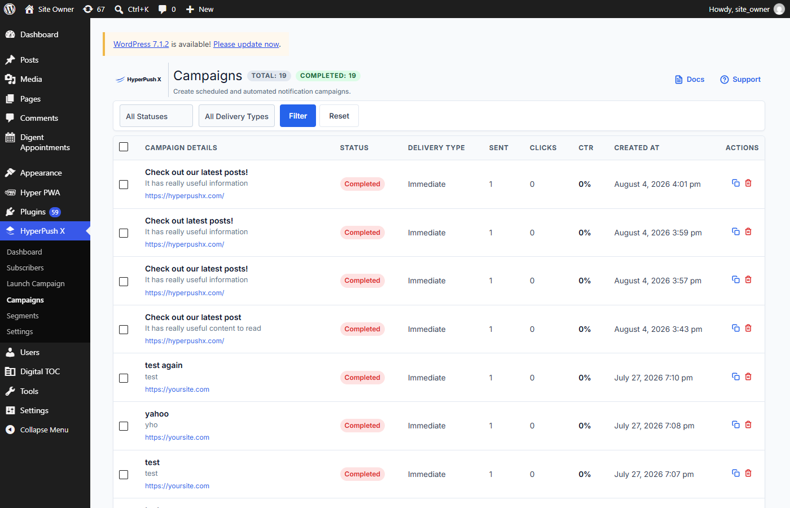
Task: Duplicate the August 4 3:59 pm campaign
Action: tap(736, 231)
